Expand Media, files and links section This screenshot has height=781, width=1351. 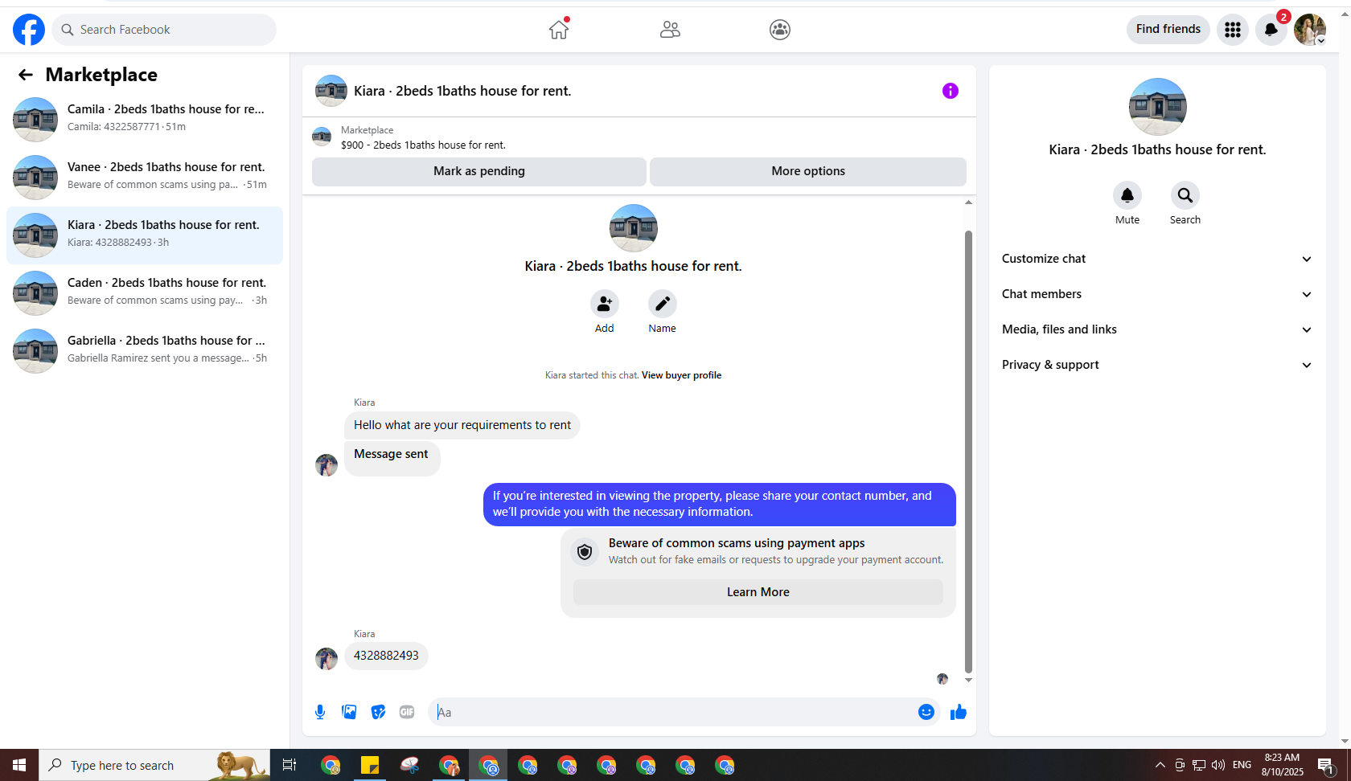[x=1157, y=329]
